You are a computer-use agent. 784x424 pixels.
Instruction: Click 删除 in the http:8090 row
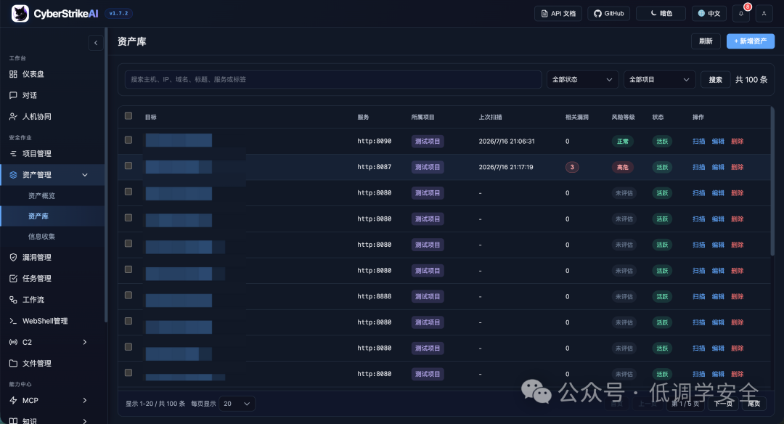737,142
